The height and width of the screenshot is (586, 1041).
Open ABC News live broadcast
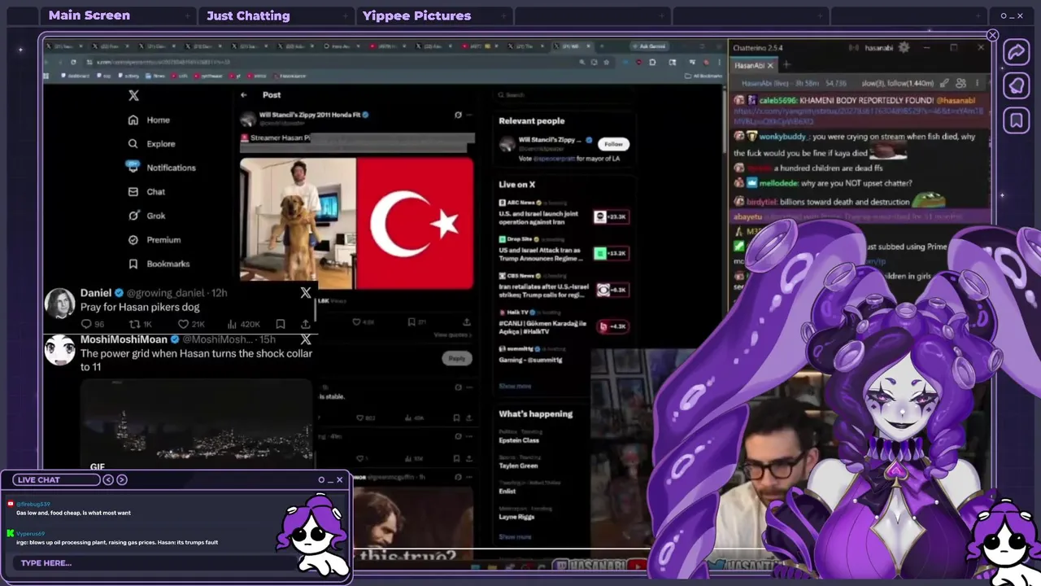click(x=563, y=213)
